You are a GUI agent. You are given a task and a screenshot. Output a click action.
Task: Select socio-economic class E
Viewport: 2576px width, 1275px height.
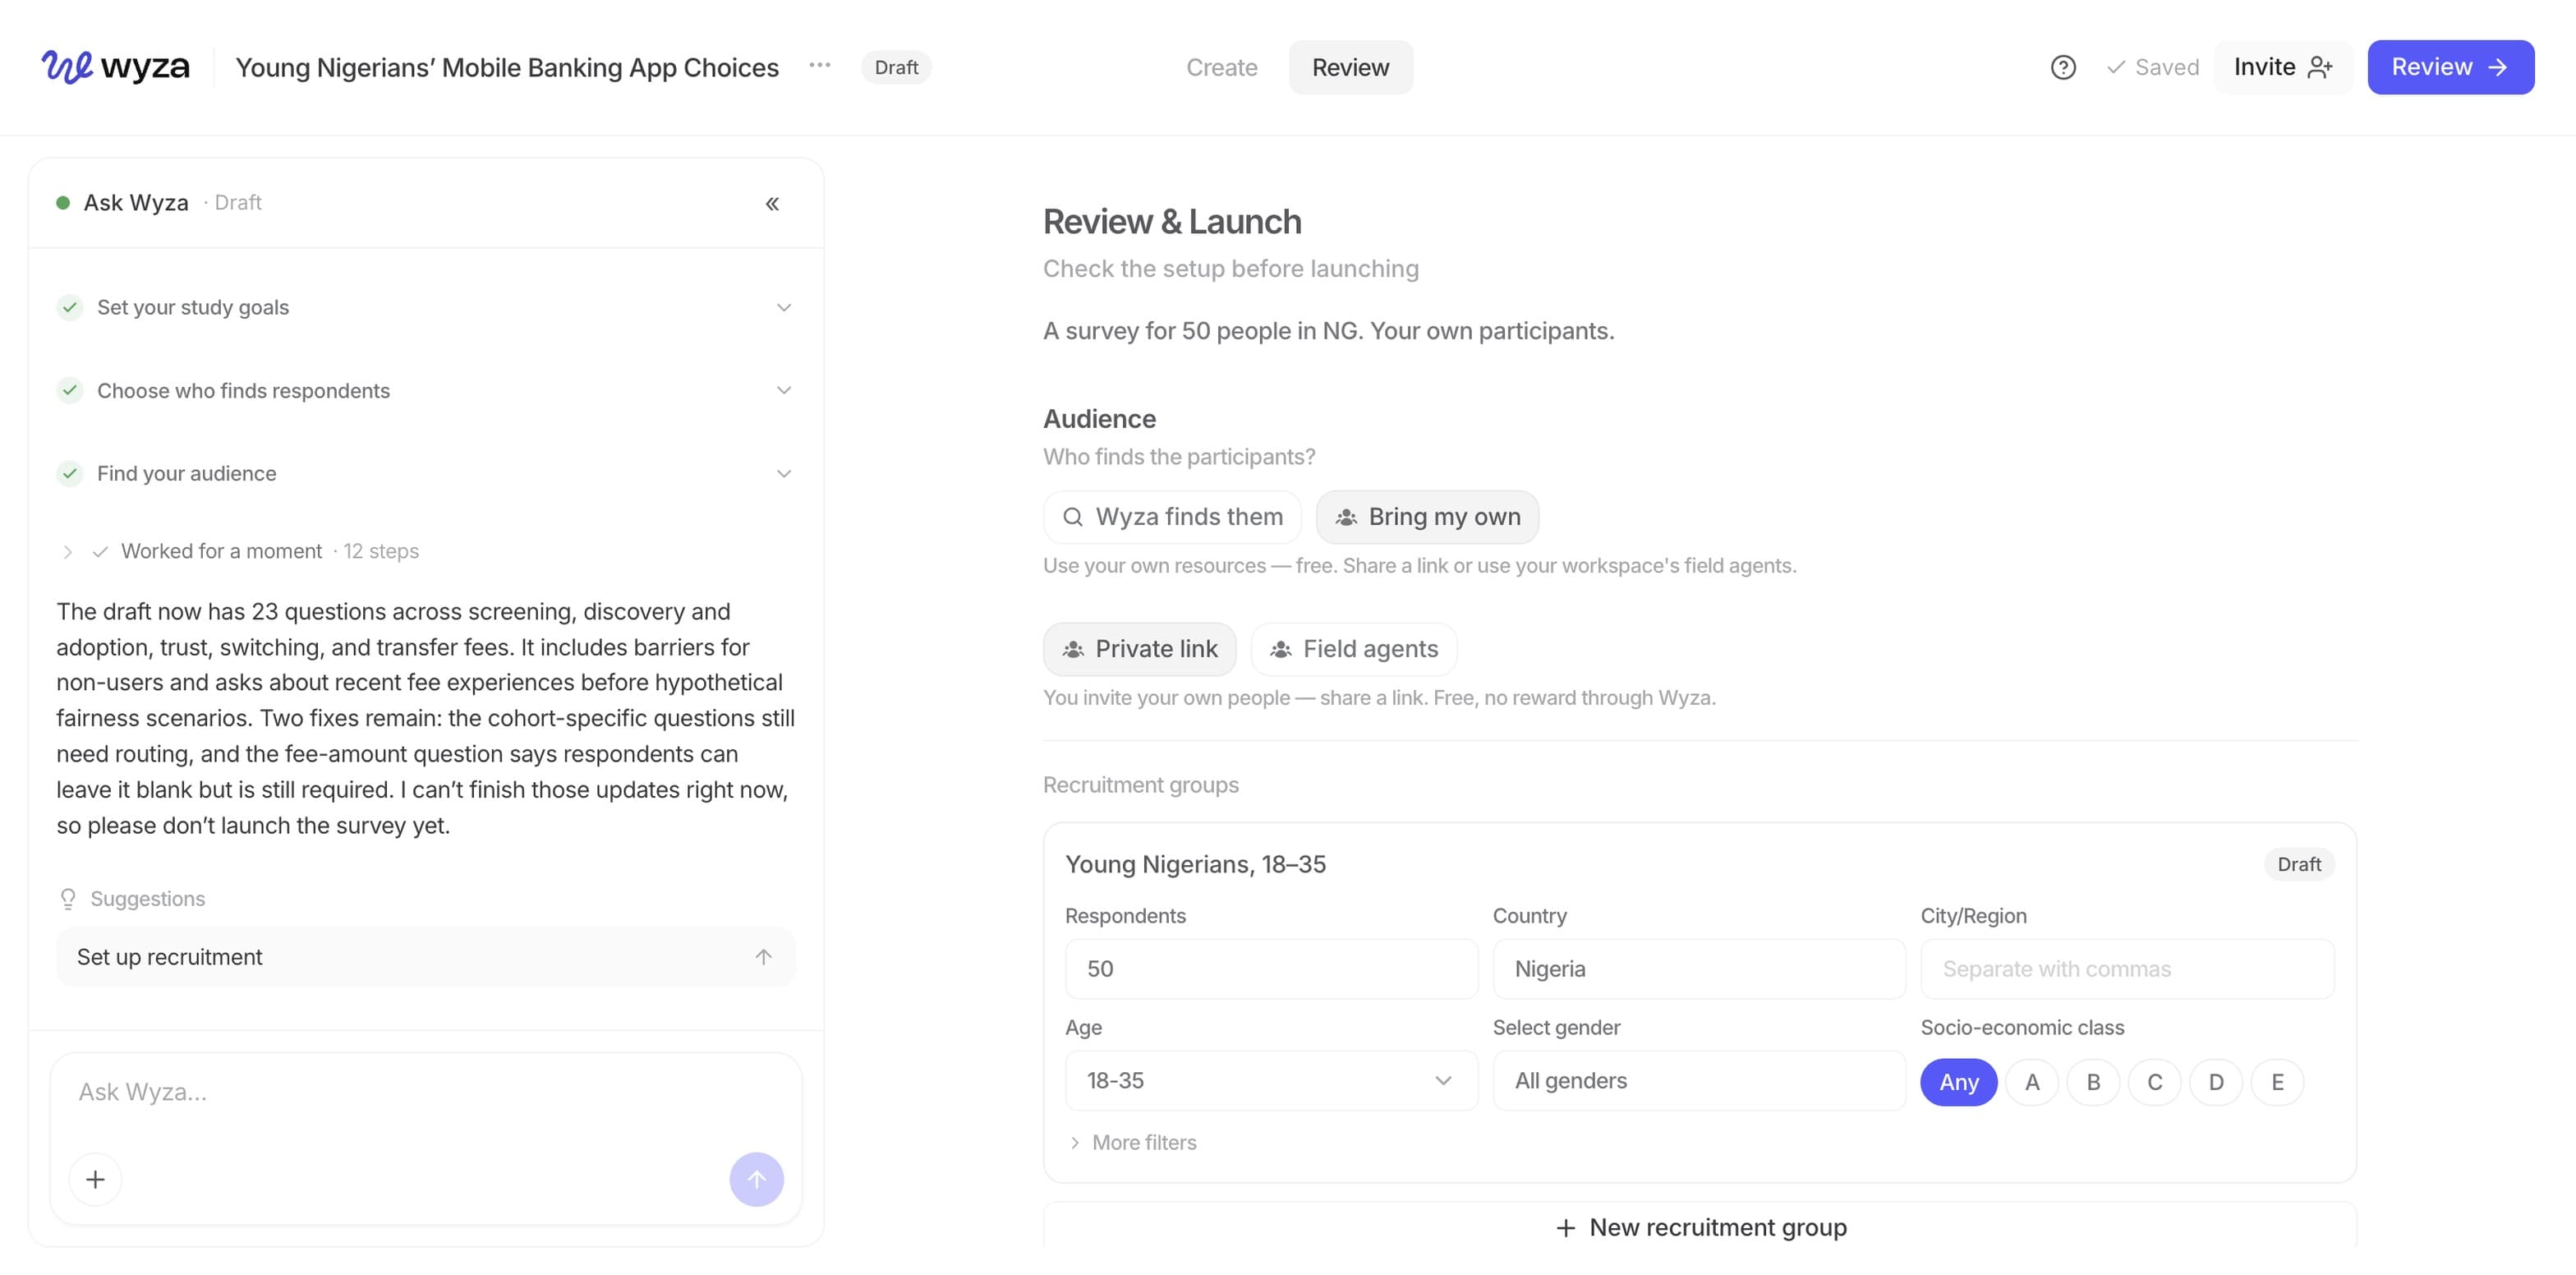click(2277, 1082)
